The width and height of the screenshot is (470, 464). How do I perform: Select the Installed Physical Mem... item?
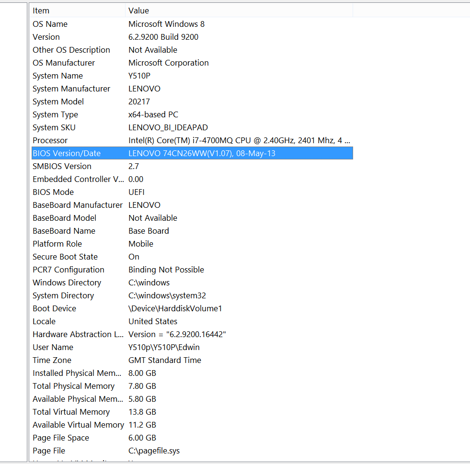77,373
